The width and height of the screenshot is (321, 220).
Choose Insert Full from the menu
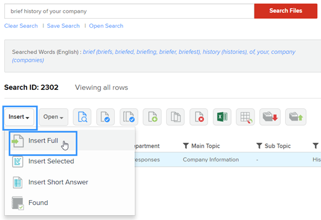click(x=43, y=141)
